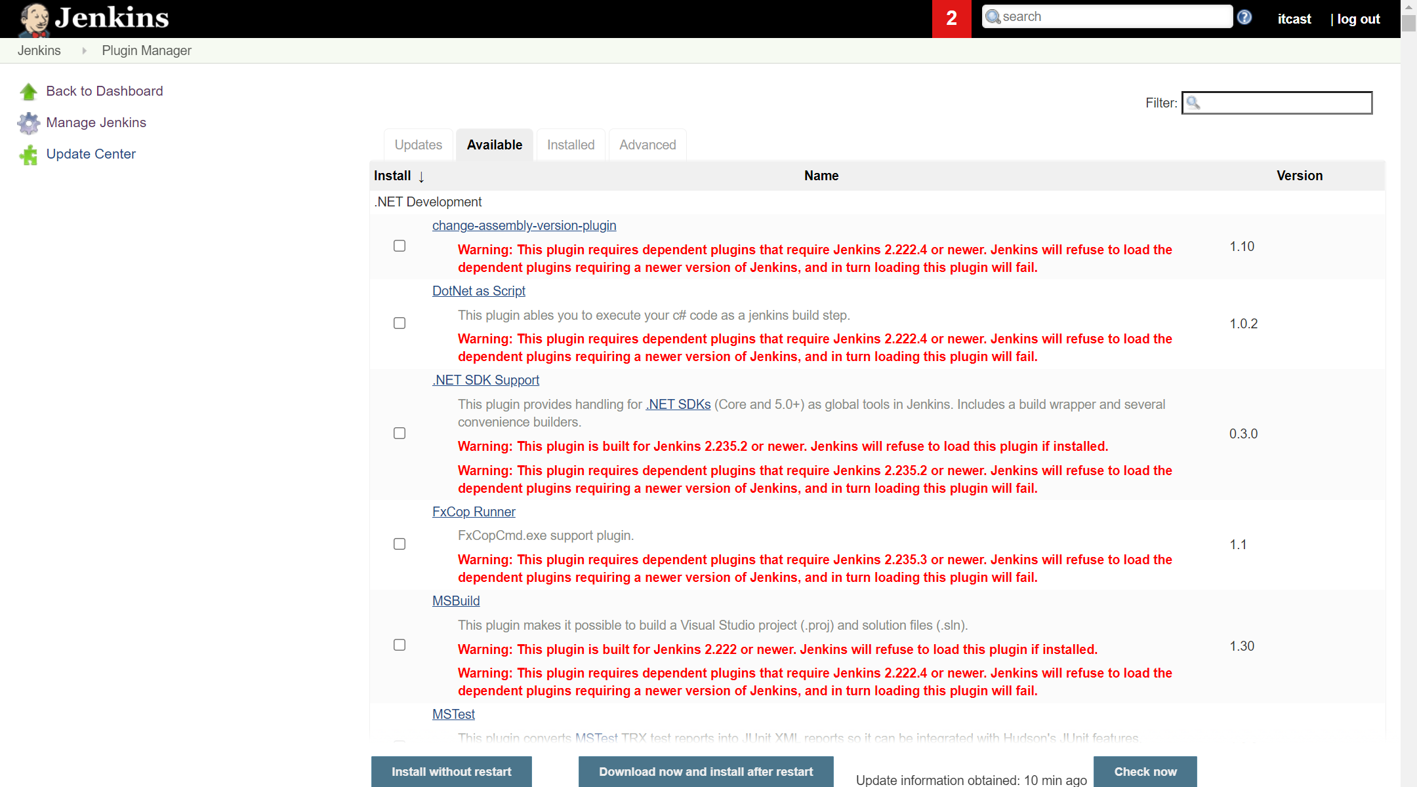Enable the DotNet as Script checkbox
The image size is (1417, 787).
(x=400, y=323)
